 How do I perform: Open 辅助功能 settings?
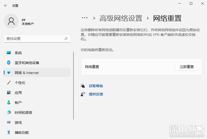click(x=37, y=133)
